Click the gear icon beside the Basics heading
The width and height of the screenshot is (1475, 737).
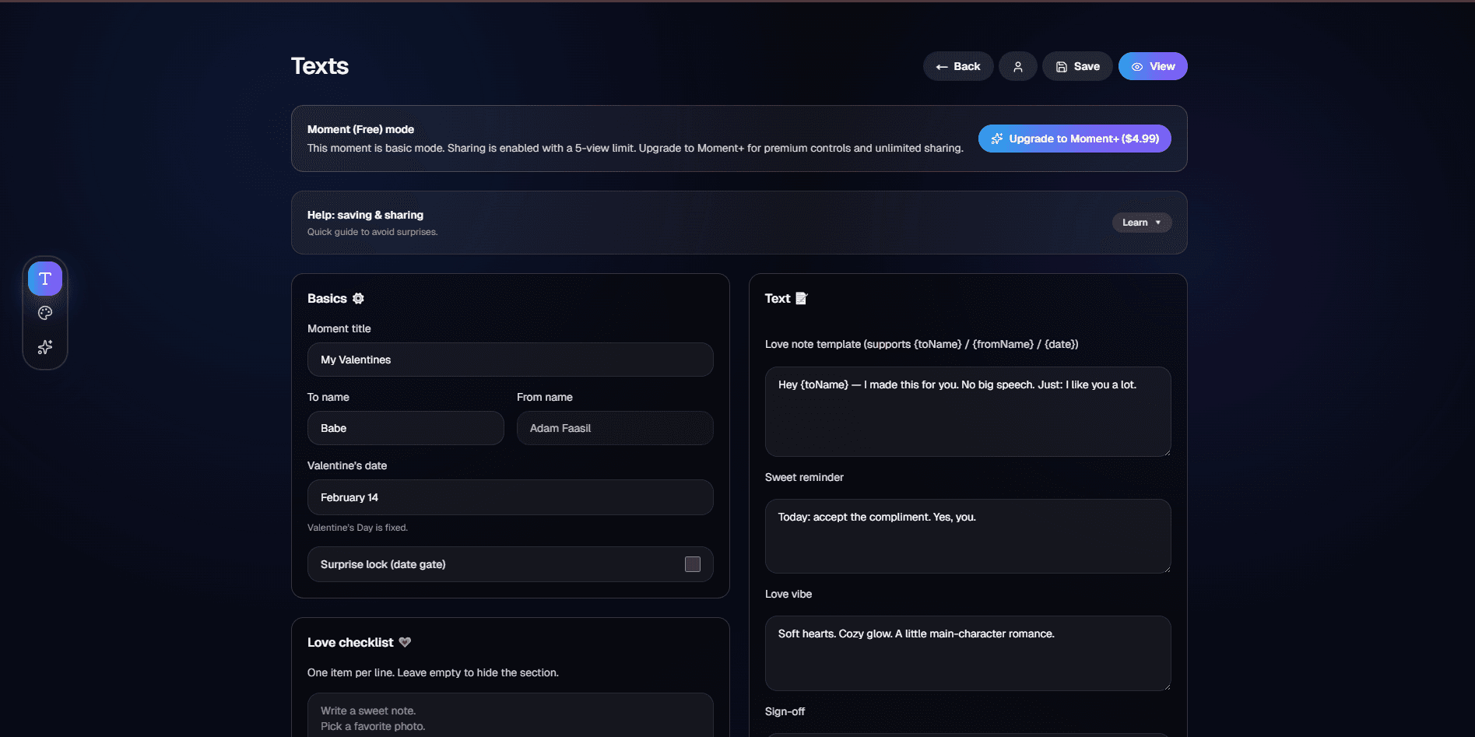358,298
